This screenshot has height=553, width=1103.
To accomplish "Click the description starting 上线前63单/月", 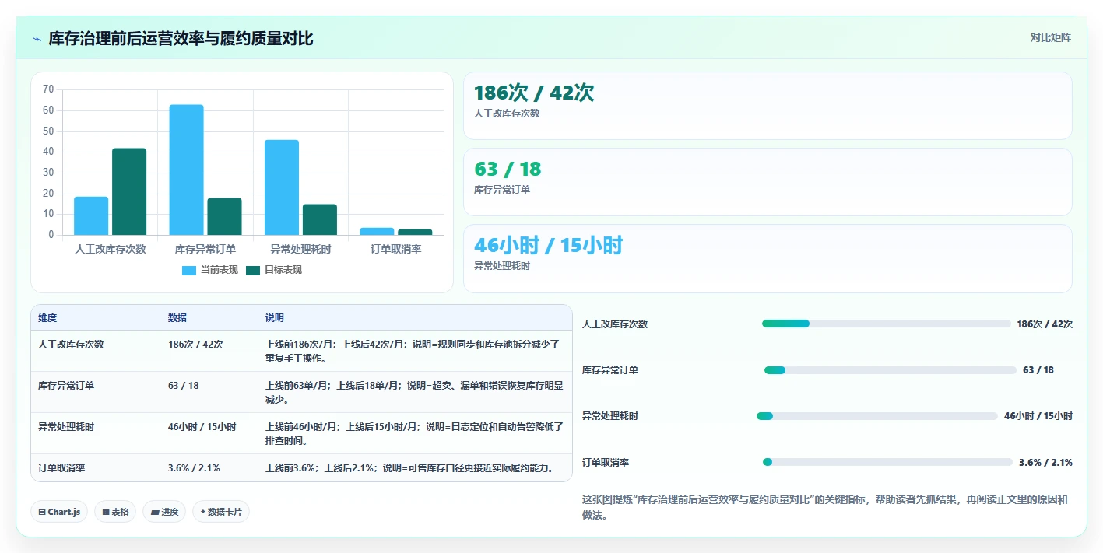I will point(413,392).
